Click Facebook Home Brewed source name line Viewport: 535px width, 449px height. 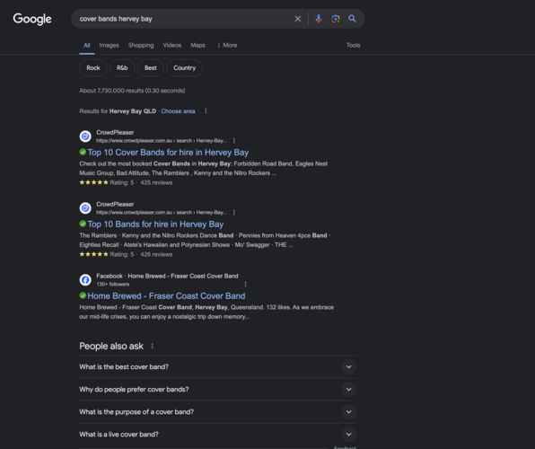(x=167, y=276)
